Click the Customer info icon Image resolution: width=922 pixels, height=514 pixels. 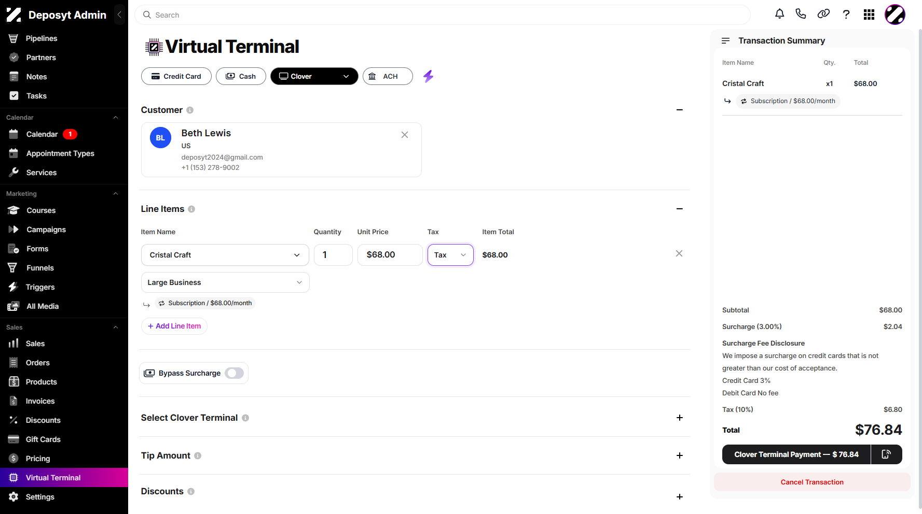coord(190,110)
